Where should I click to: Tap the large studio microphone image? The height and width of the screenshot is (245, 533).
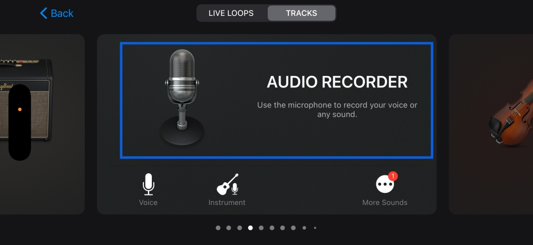[x=182, y=97]
